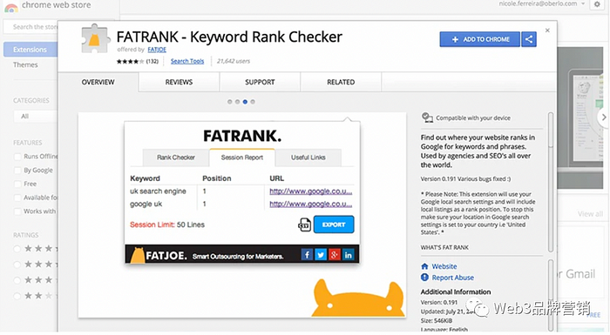
Task: Click the Website home icon
Action: pos(425,266)
